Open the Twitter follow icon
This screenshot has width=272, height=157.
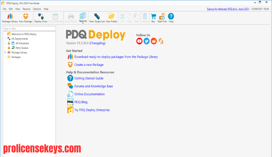[147, 41]
